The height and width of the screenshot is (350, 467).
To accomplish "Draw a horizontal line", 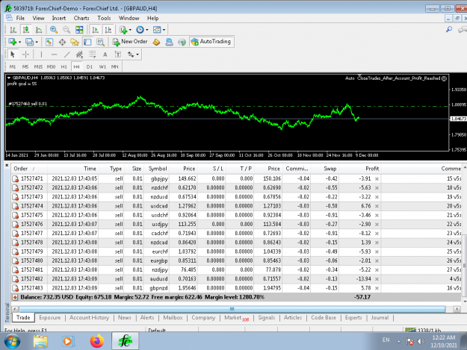I will pyautogui.click(x=54, y=54).
